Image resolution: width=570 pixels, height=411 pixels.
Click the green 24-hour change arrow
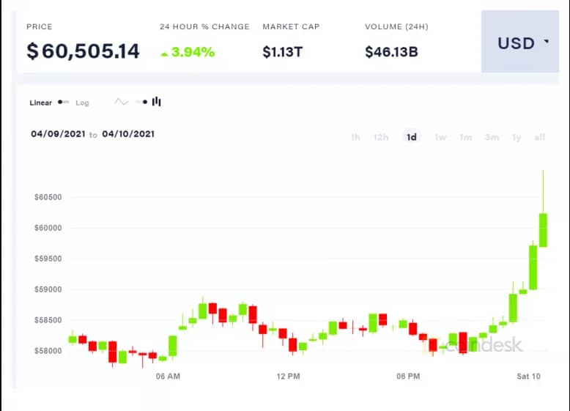coord(165,53)
